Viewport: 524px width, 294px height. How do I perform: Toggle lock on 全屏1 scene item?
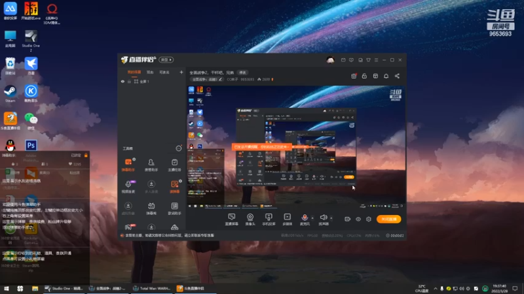(129, 81)
